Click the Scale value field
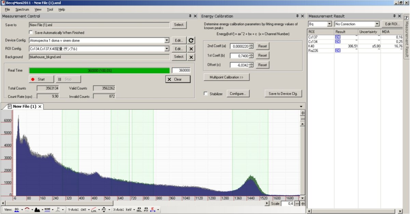 point(287,203)
